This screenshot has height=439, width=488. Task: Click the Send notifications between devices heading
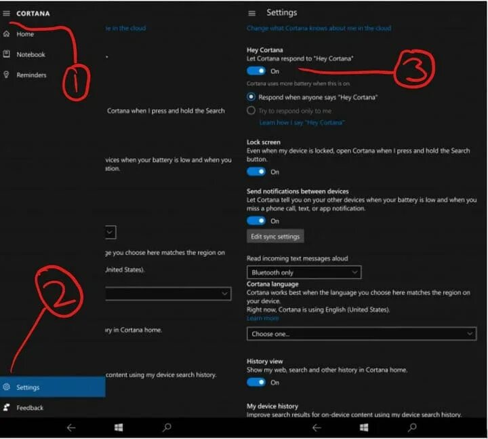298,191
